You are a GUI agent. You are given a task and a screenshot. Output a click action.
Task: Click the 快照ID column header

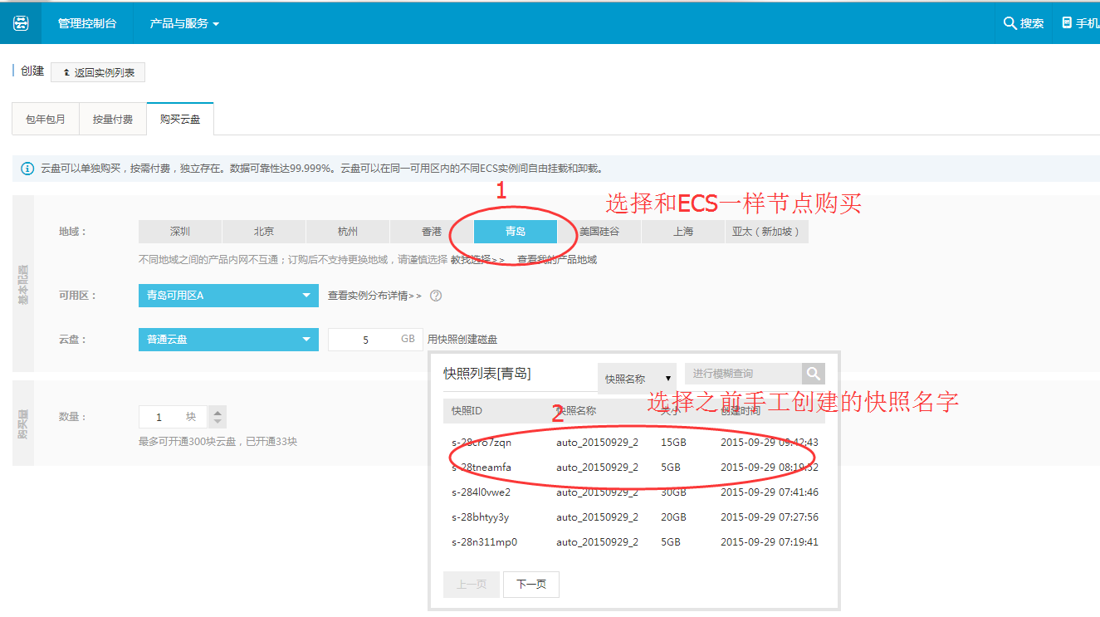tap(467, 411)
